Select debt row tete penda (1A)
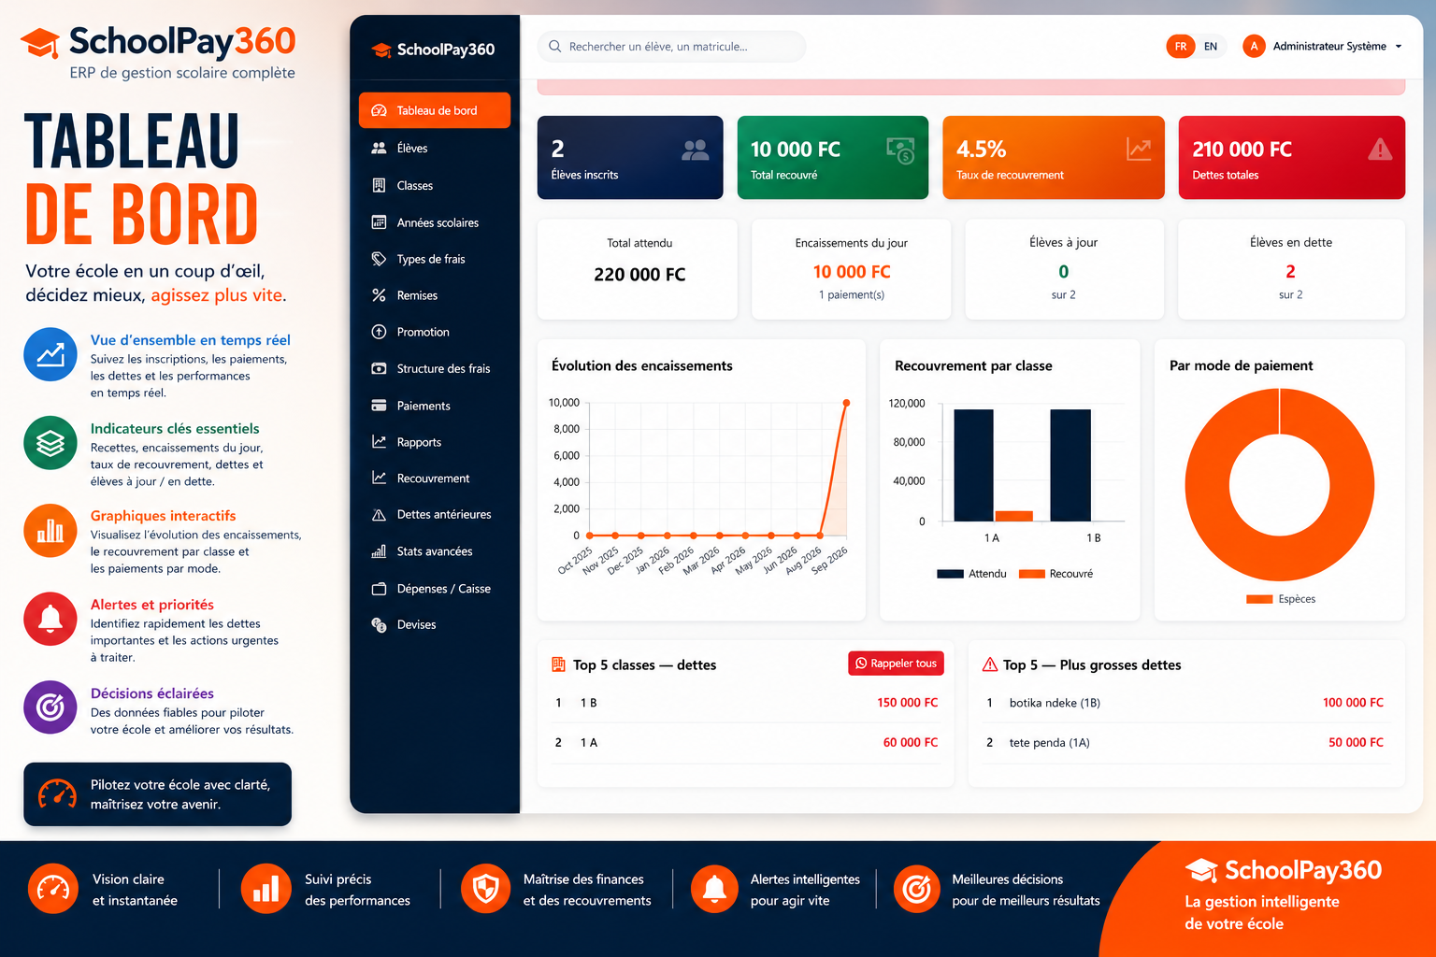The height and width of the screenshot is (957, 1436). point(1185,743)
